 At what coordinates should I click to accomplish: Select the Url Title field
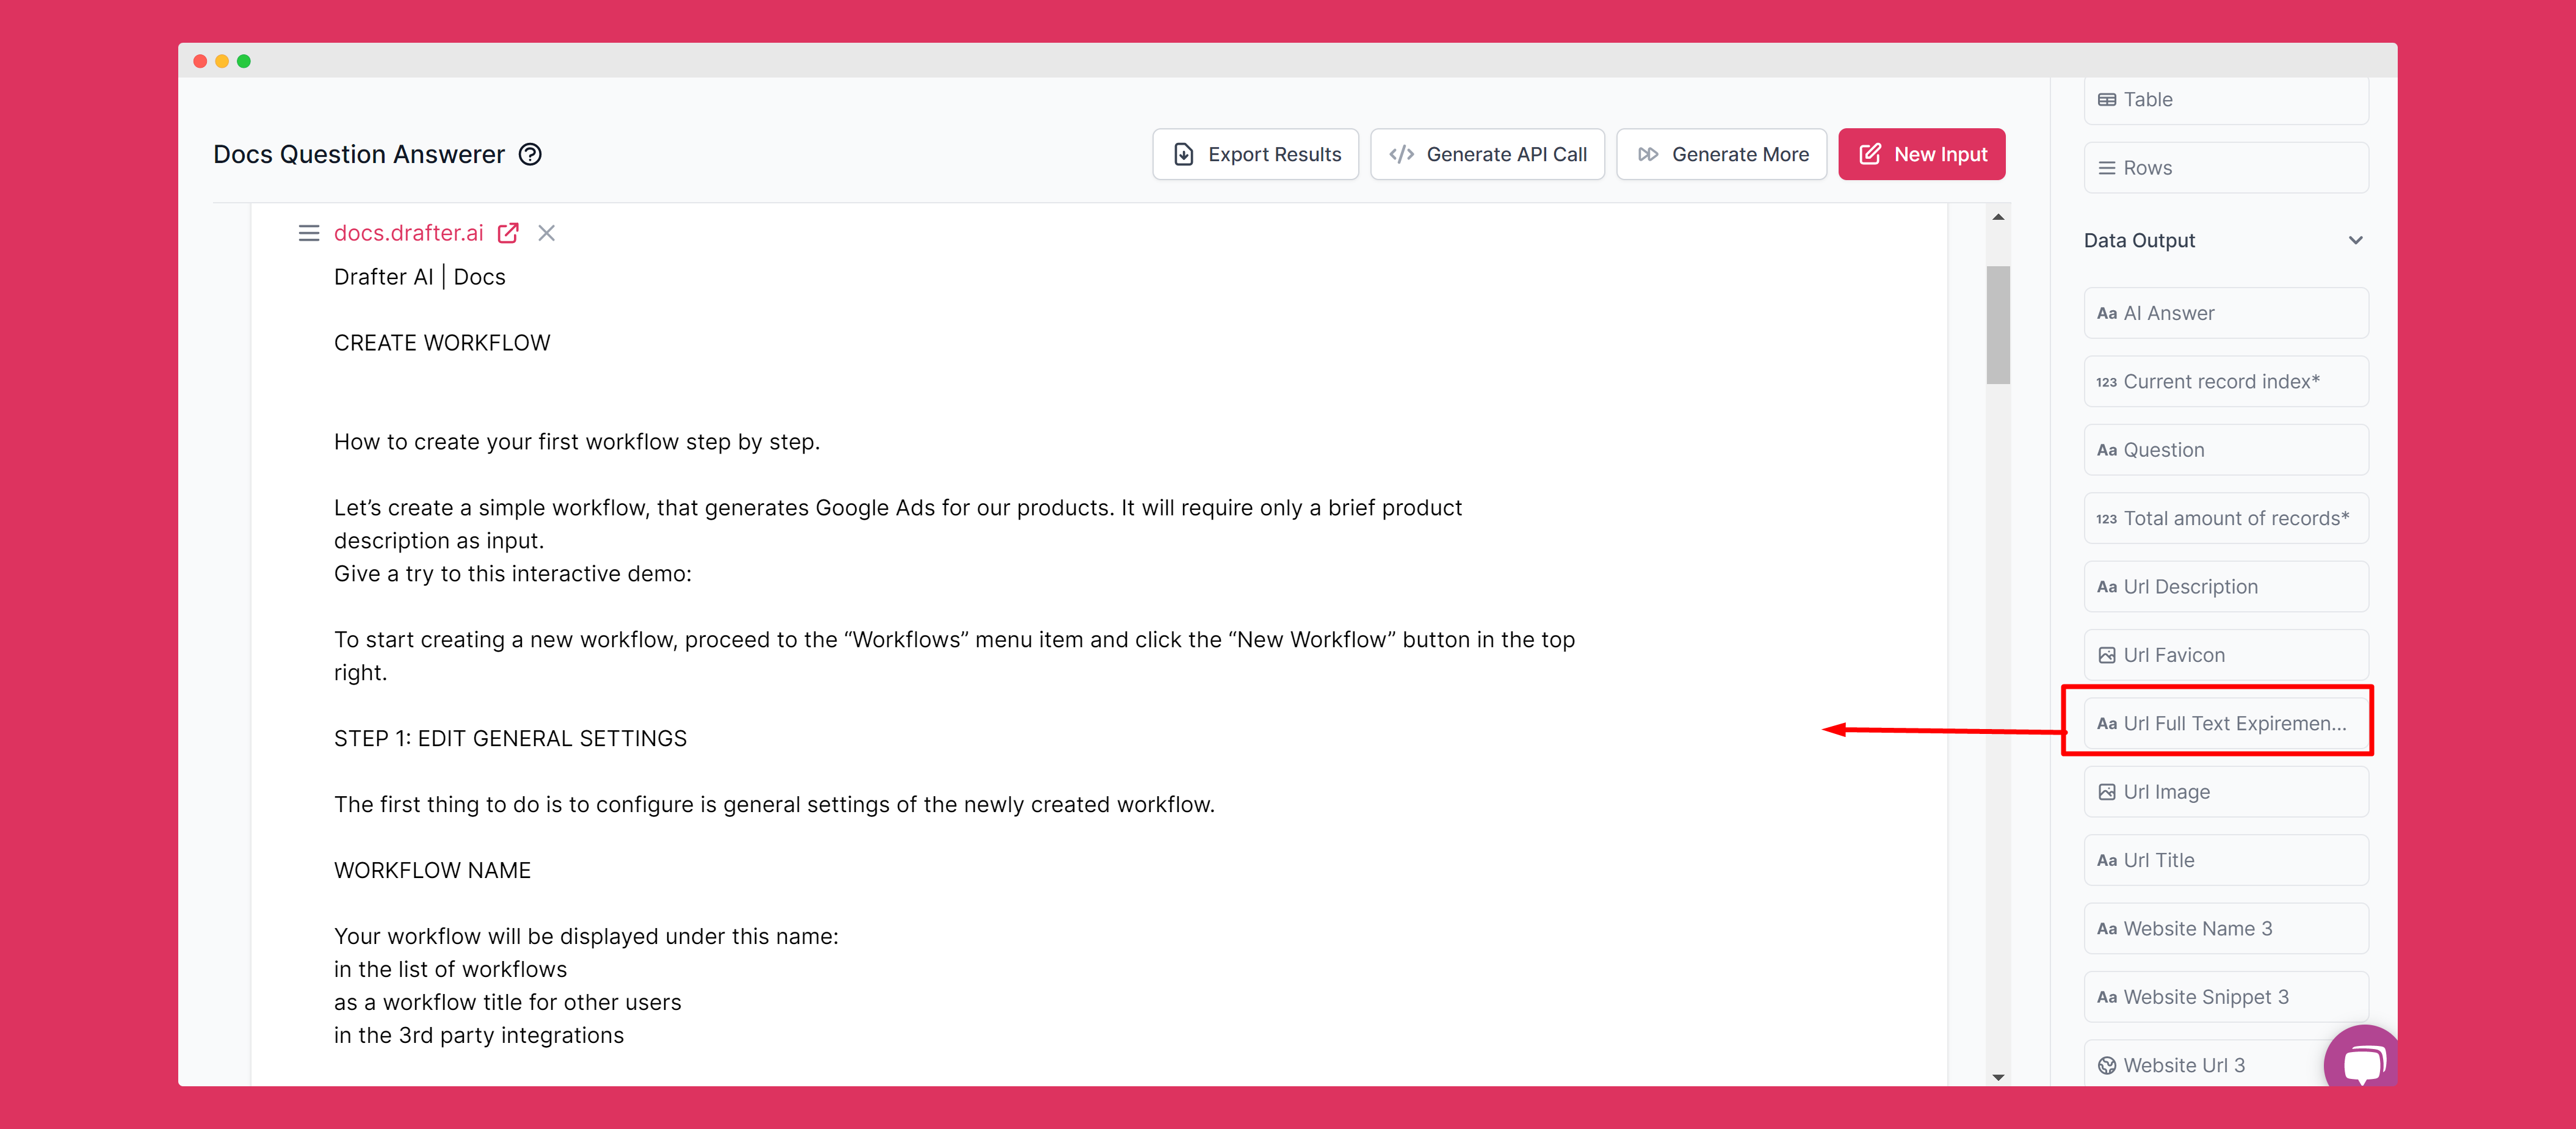[2226, 860]
